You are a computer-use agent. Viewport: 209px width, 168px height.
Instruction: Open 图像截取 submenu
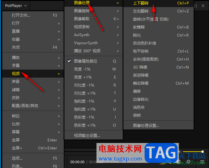coord(94,19)
